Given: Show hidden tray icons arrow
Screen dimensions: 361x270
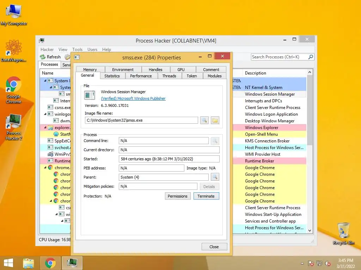Looking at the screenshot, I should [302, 264].
